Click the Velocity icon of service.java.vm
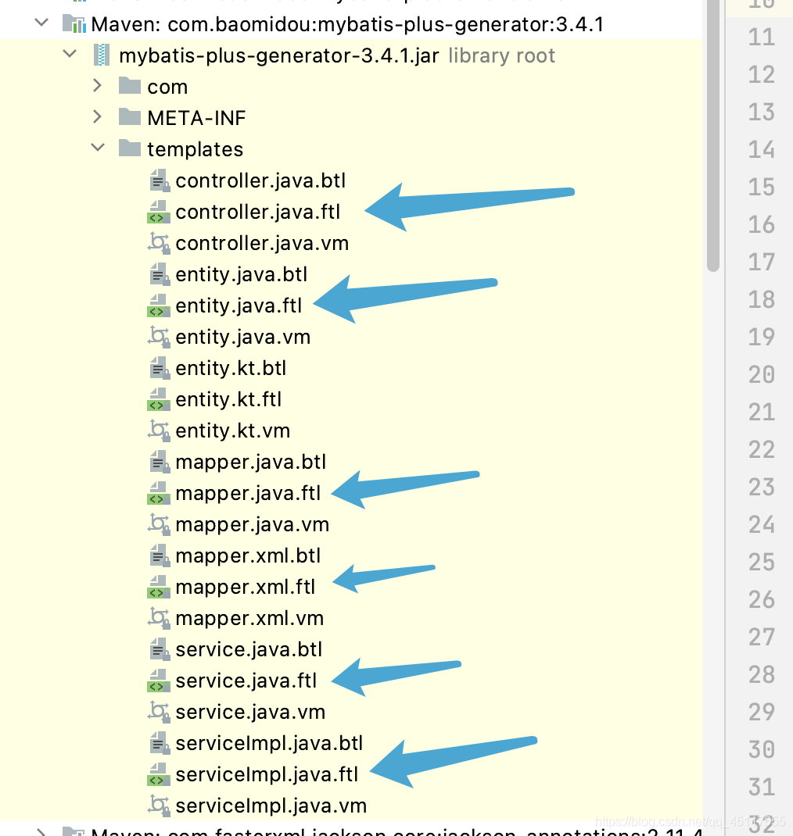793x836 pixels. (159, 712)
